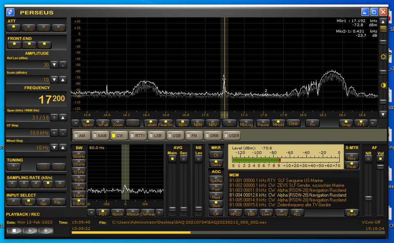
Task: Clear the spectrum trace
Action: coord(293,123)
